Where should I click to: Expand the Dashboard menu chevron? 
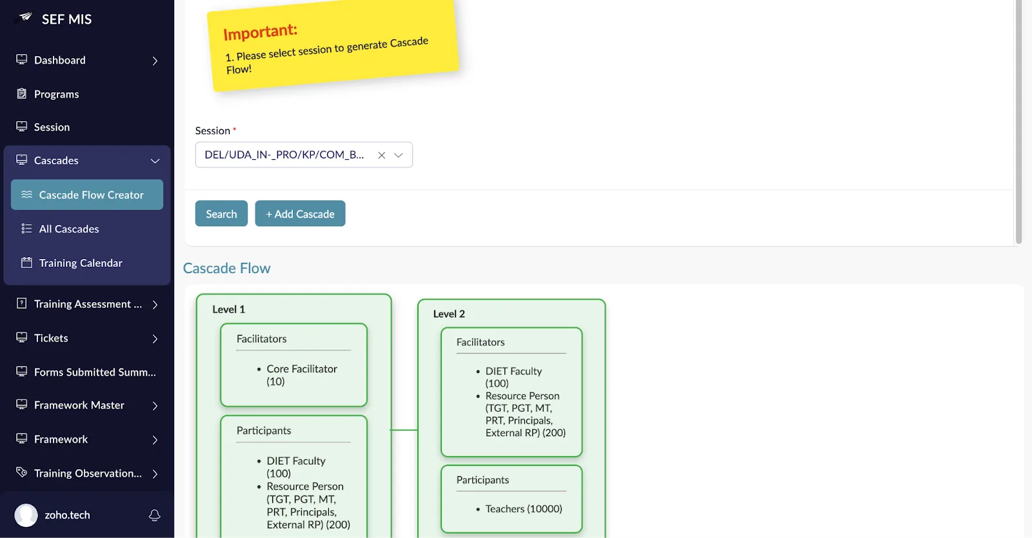[x=155, y=61]
